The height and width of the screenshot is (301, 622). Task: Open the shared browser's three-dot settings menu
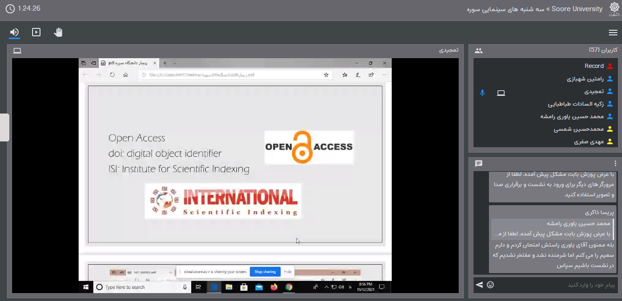tap(385, 75)
